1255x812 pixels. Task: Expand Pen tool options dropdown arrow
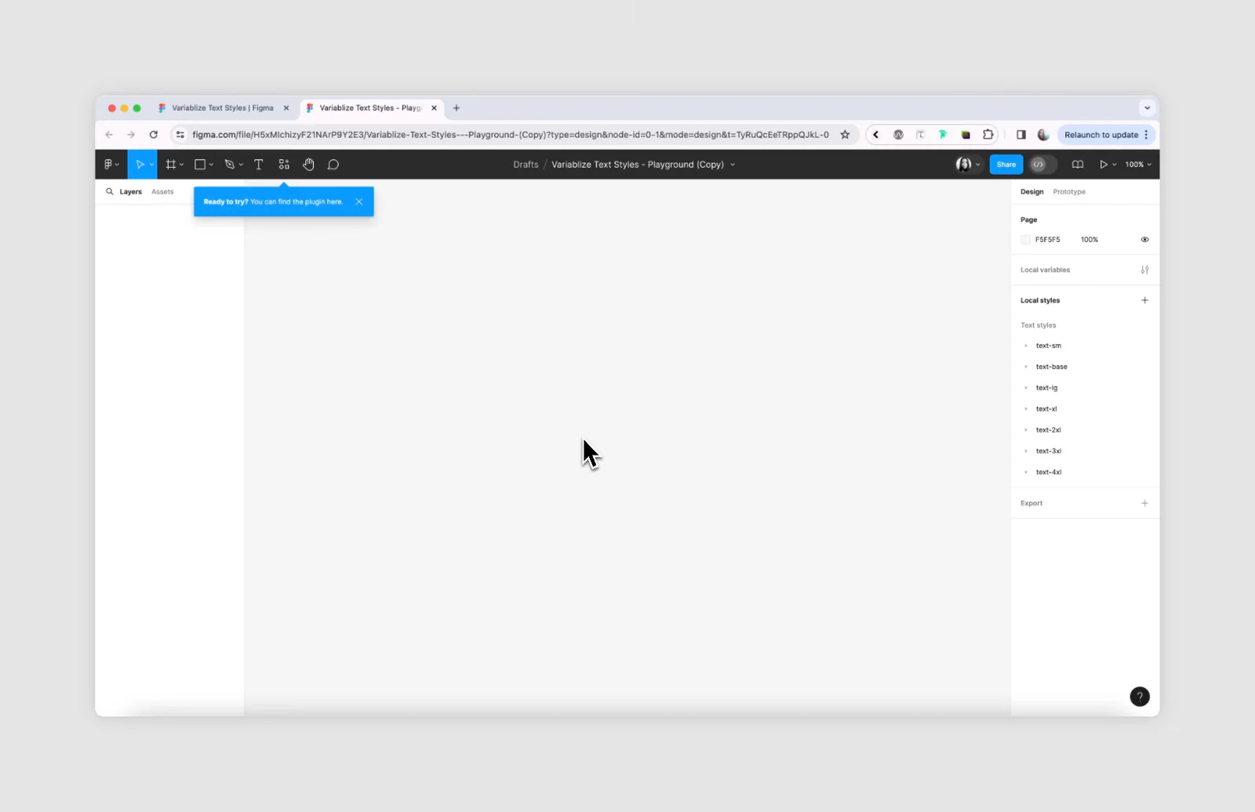click(x=241, y=165)
